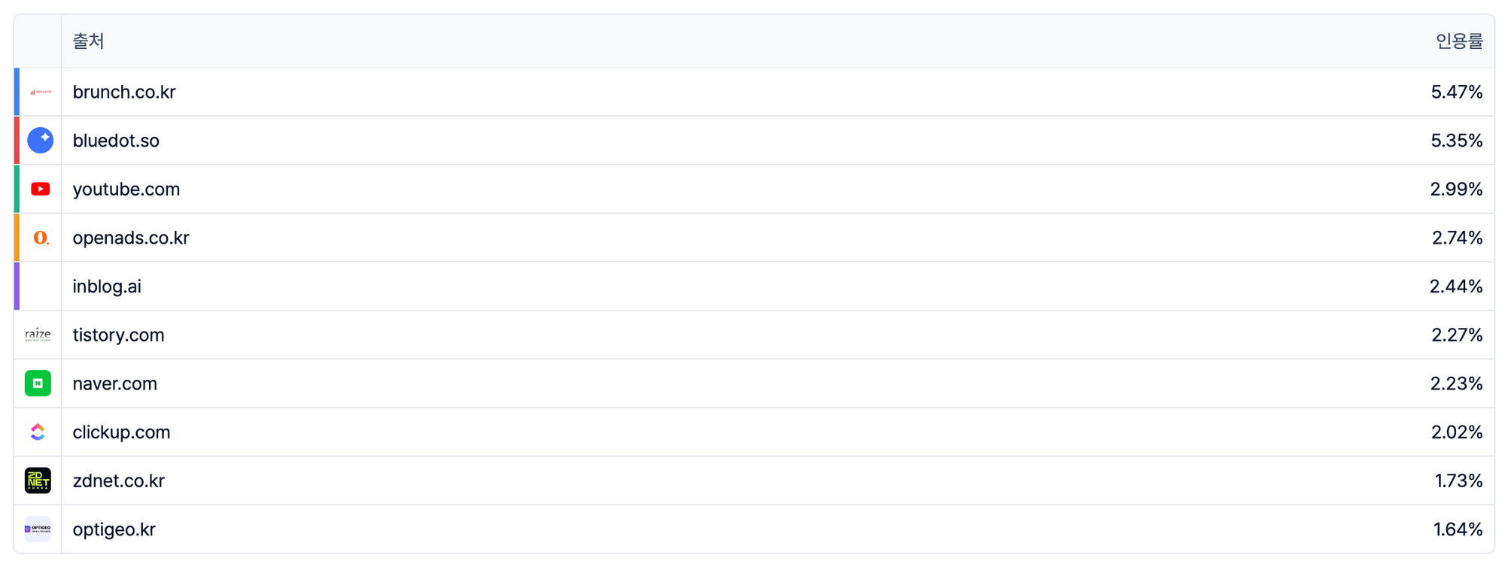Open the brunch.co.kr source link
The height and width of the screenshot is (561, 1505).
click(124, 92)
